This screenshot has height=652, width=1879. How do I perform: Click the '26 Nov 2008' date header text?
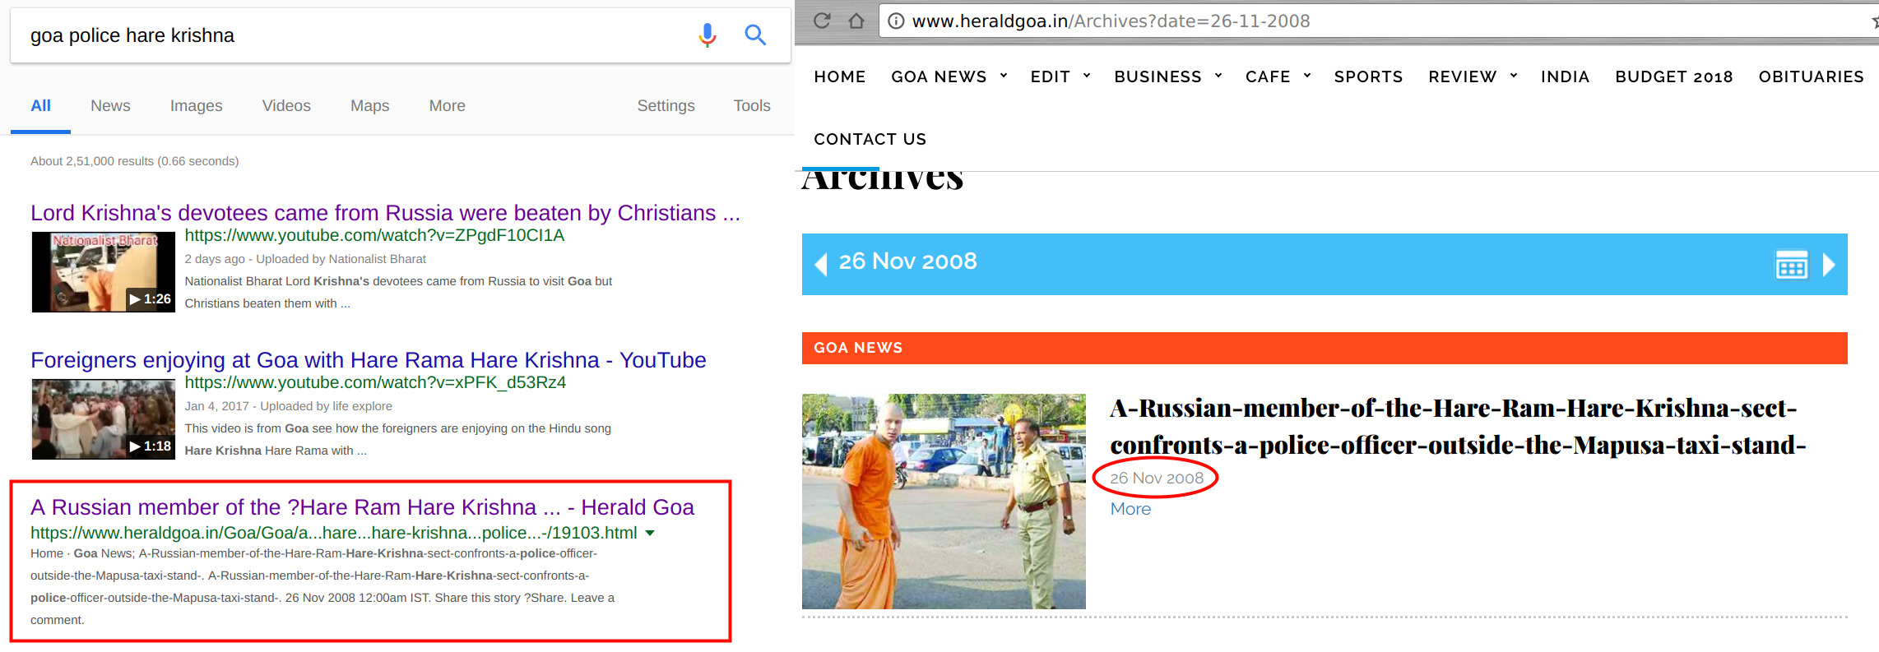[x=907, y=261]
